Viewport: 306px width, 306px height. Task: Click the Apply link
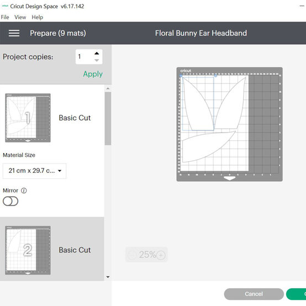(93, 74)
